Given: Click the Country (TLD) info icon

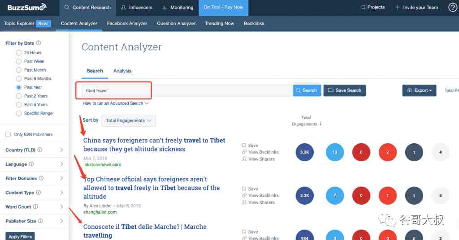Looking at the screenshot, I should 40,150.
